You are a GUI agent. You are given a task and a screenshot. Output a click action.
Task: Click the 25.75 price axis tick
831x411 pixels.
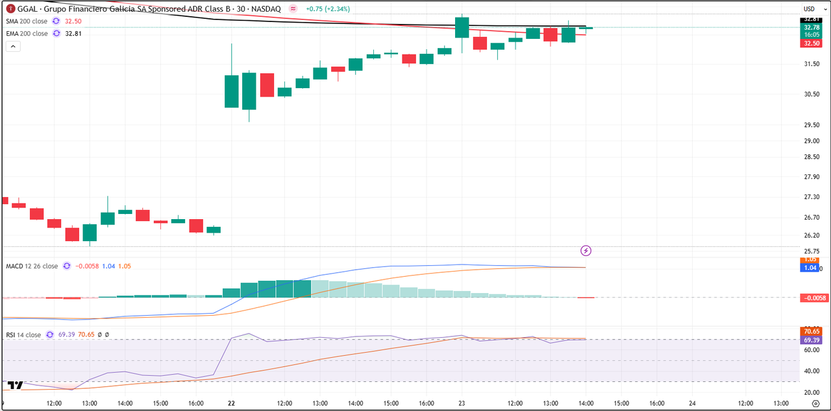coord(812,252)
